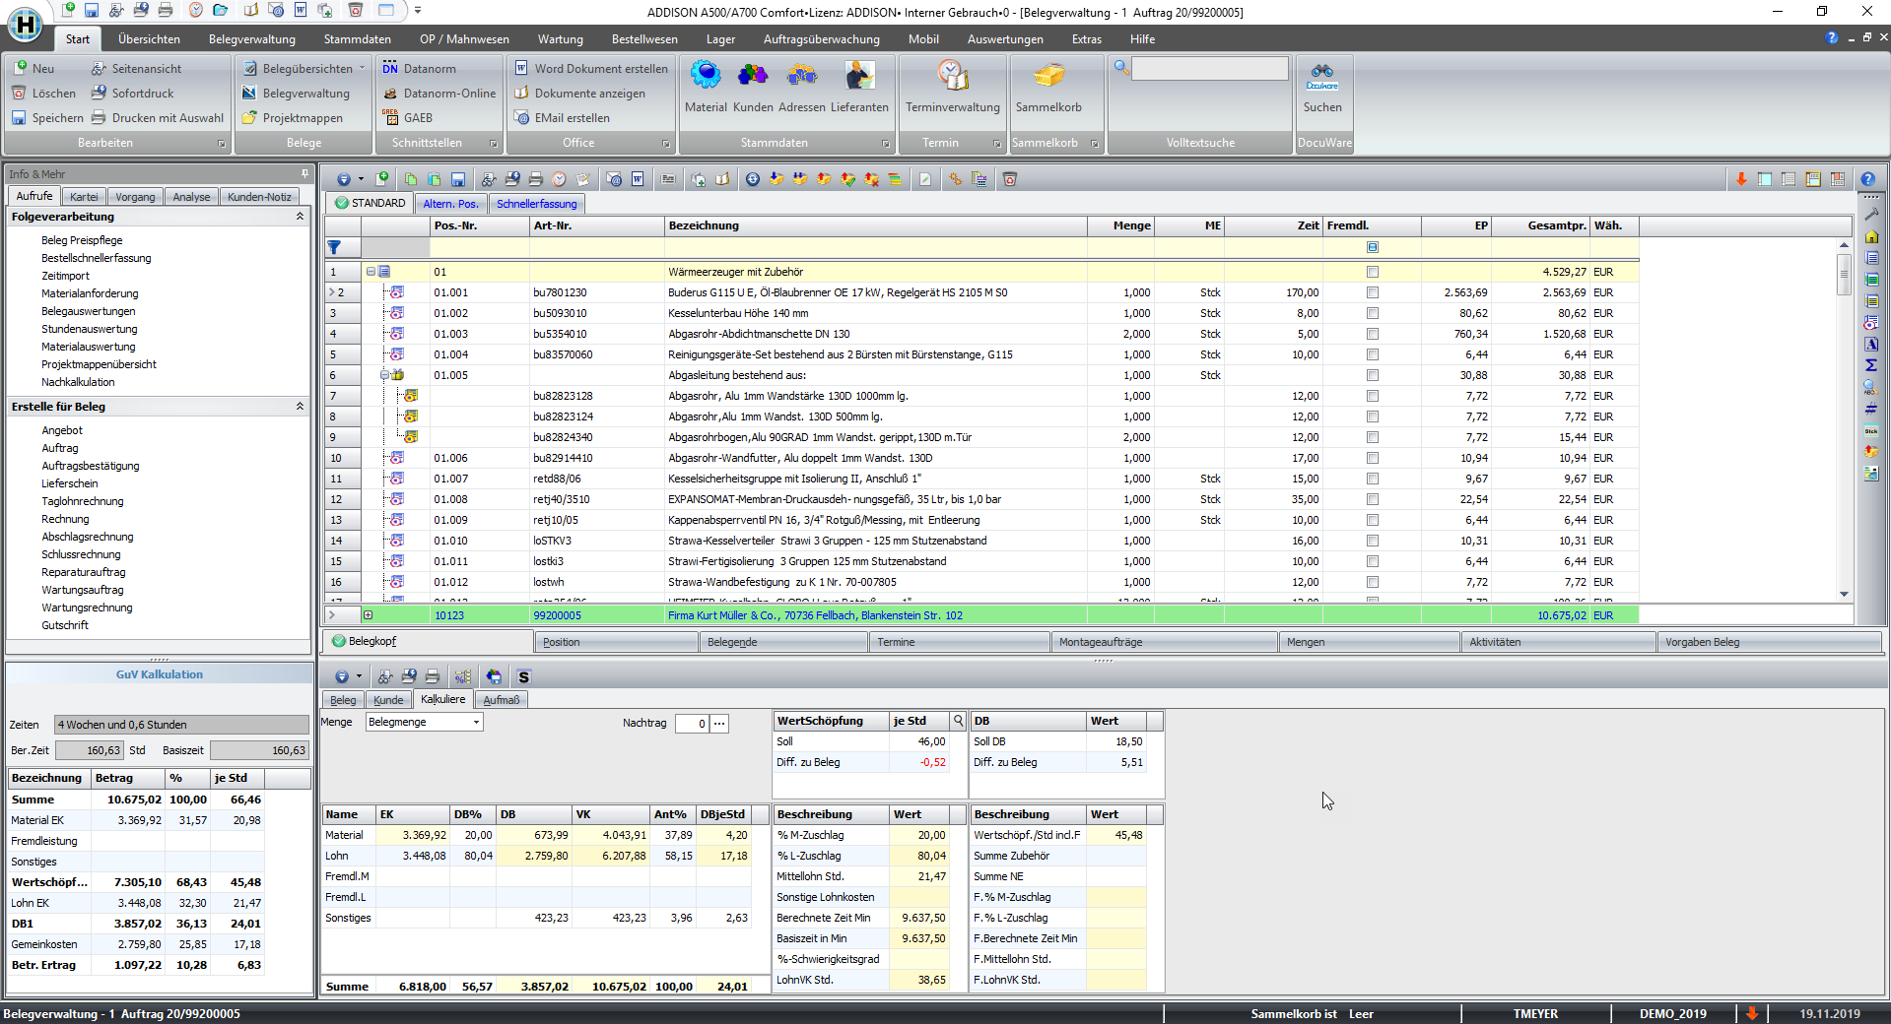Image resolution: width=1891 pixels, height=1024 pixels.
Task: Click the S button in calculation toolbar
Action: pos(523,677)
